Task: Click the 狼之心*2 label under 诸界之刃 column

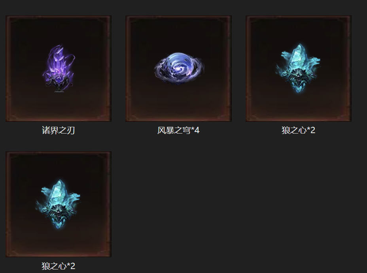Action: [58, 266]
